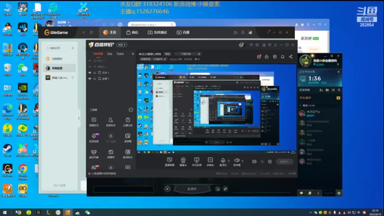The image size is (384, 216).
Task: Open League chat icon at panel bottom
Action: pyautogui.click(x=301, y=193)
